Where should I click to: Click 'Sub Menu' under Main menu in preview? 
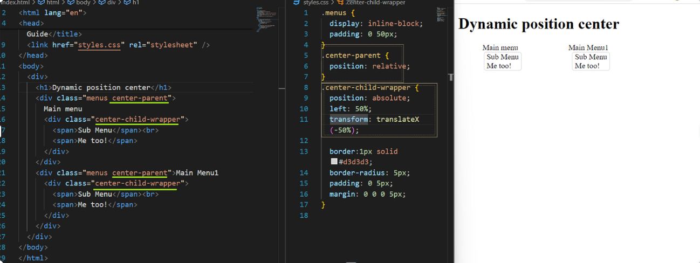click(x=503, y=57)
